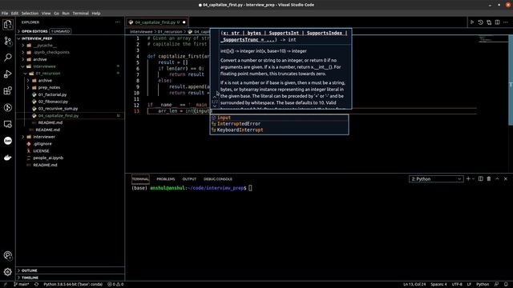
Task: Expand the .ipynb_checkpoints folder
Action: click(x=51, y=52)
